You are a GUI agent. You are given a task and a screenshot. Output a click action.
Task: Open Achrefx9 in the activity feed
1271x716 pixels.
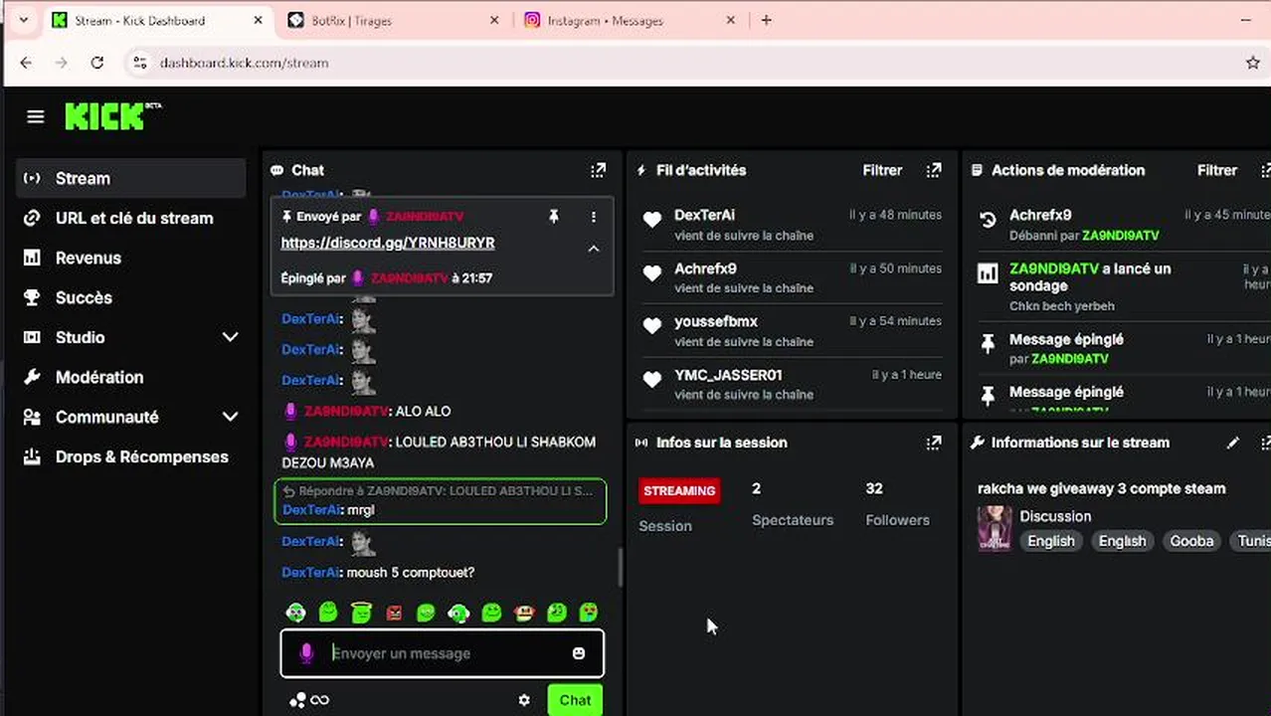click(x=705, y=268)
